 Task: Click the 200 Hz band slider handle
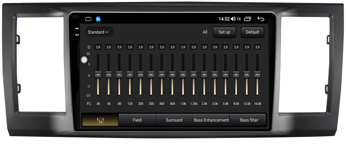[x=140, y=74]
